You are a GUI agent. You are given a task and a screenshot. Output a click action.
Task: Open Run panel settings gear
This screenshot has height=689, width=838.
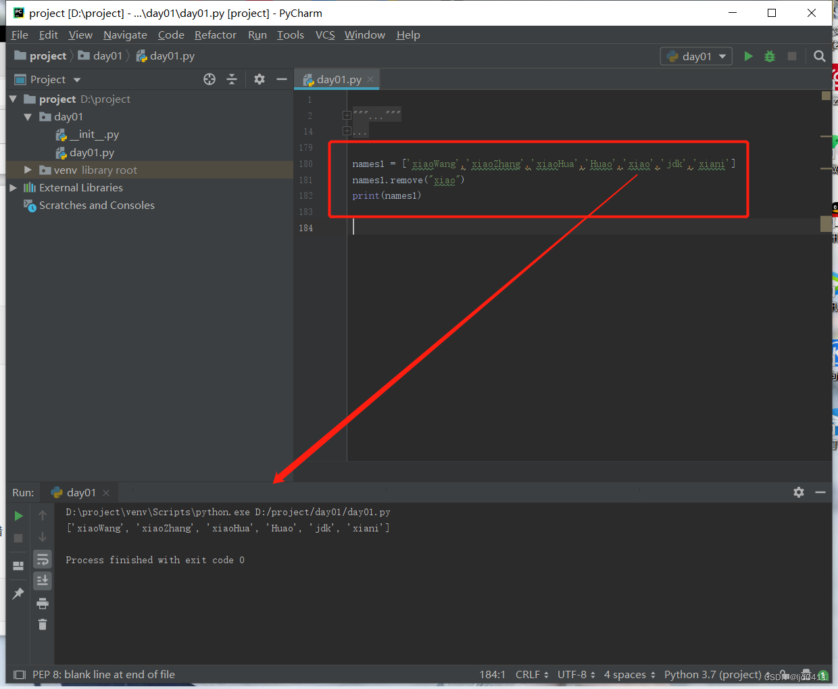pyautogui.click(x=799, y=492)
